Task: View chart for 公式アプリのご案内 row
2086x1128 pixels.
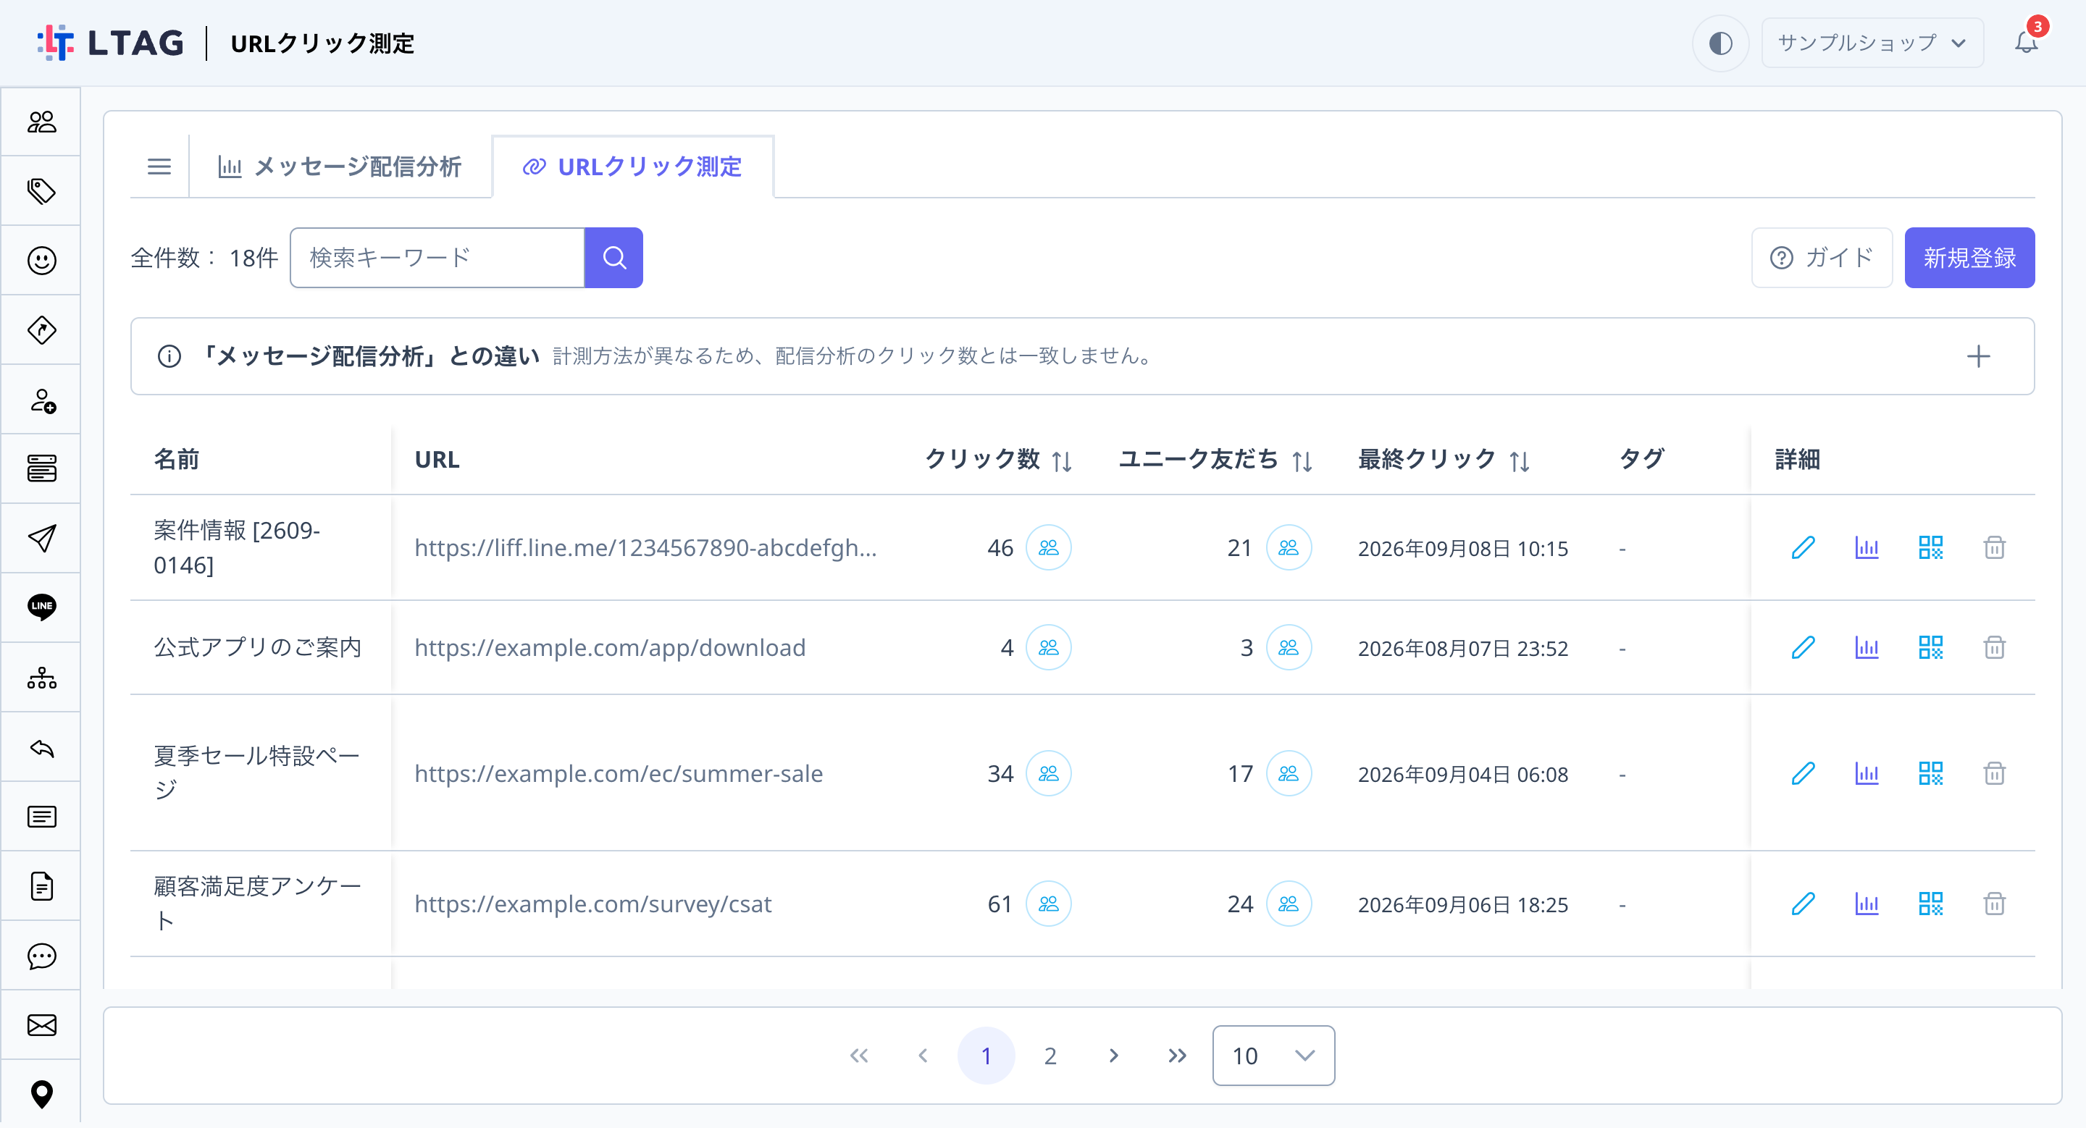Action: point(1867,647)
